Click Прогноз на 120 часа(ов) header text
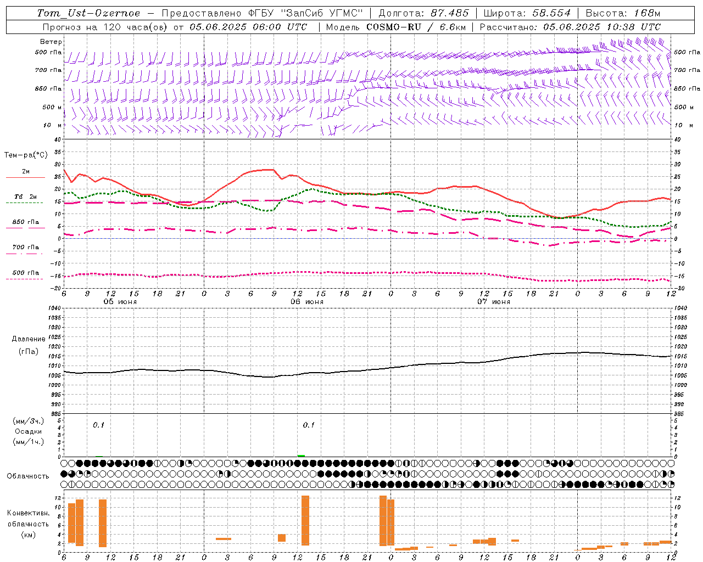Viewport: 703px width, 562px height. click(x=104, y=27)
